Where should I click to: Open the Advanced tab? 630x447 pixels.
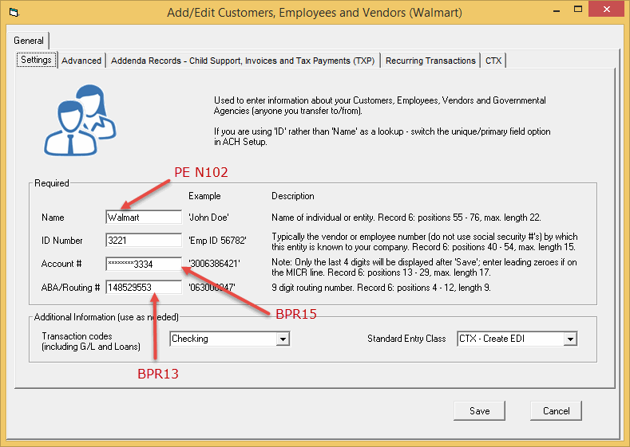(x=81, y=61)
